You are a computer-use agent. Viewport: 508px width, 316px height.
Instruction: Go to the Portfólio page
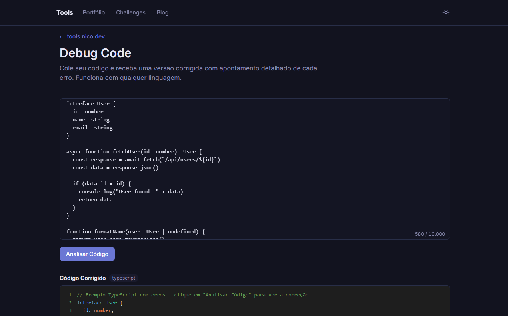point(94,12)
